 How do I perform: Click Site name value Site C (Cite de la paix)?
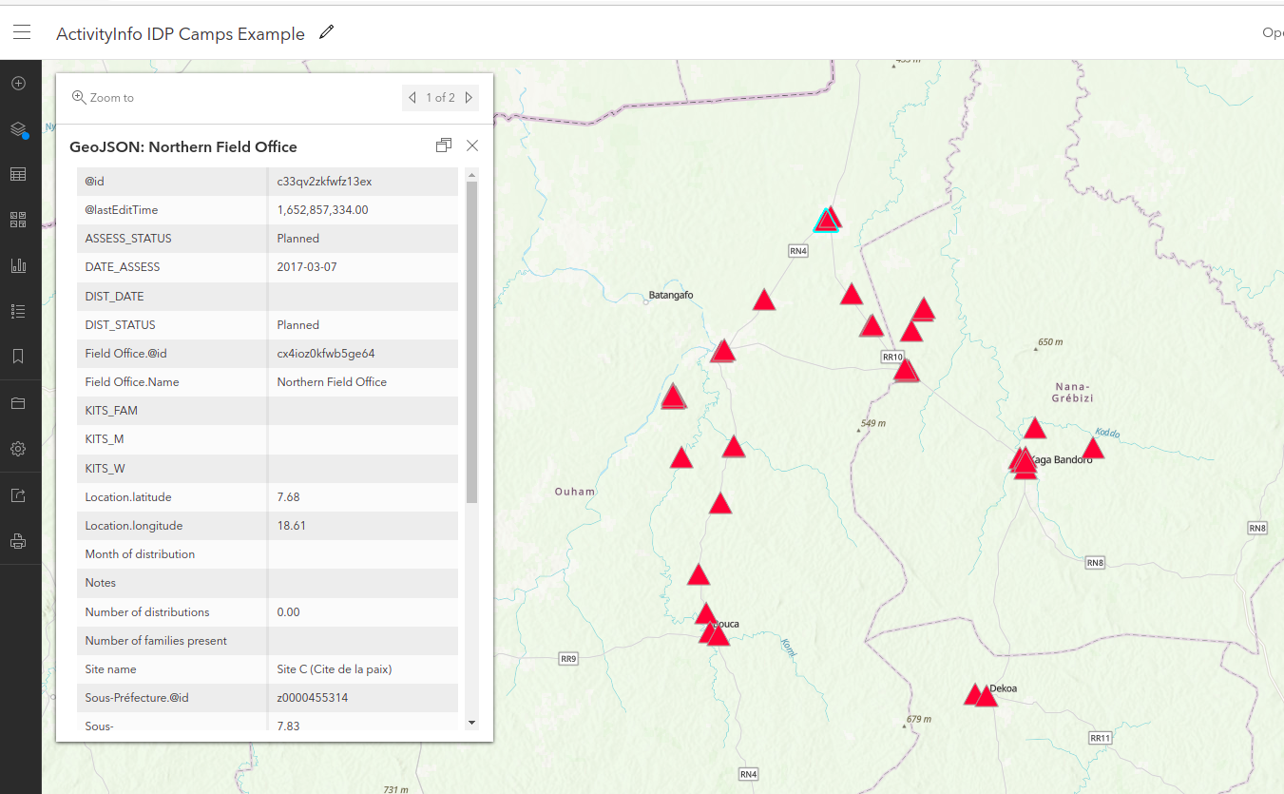pos(335,669)
